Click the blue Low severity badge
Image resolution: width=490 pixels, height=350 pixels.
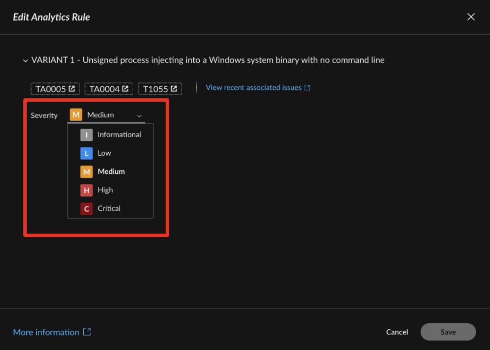click(86, 153)
